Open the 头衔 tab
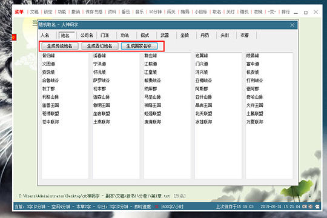This screenshot has height=218, width=327. pos(225,35)
